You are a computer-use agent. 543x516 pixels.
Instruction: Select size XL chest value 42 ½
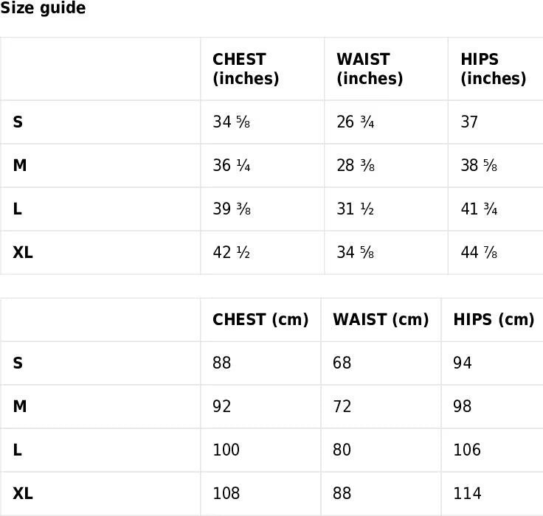(232, 253)
